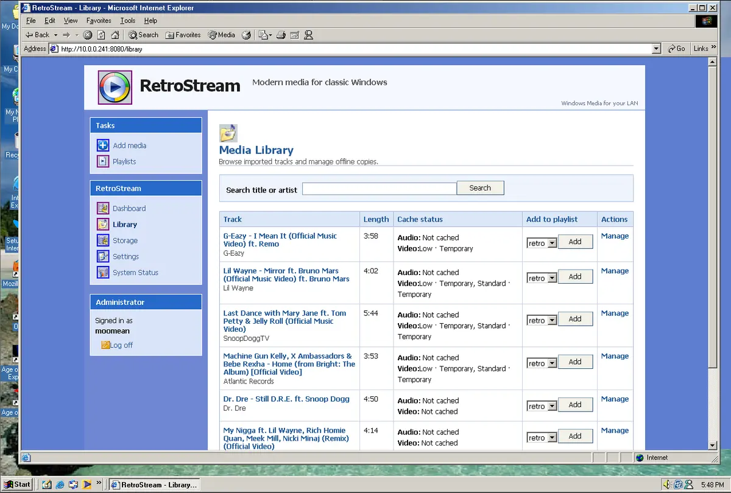Open the Playlists icon in Tasks
Viewport: 731px width, 493px height.
103,161
